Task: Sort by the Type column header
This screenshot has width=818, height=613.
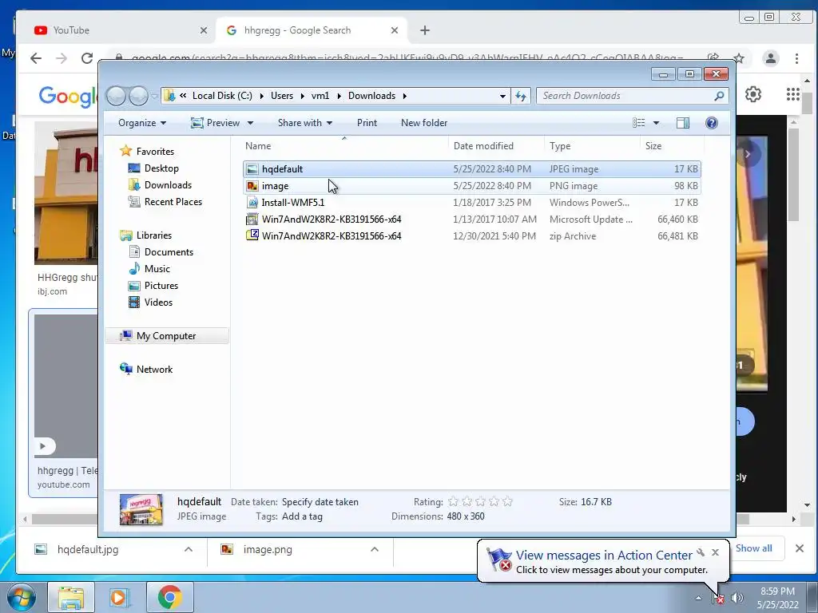Action: click(592, 146)
